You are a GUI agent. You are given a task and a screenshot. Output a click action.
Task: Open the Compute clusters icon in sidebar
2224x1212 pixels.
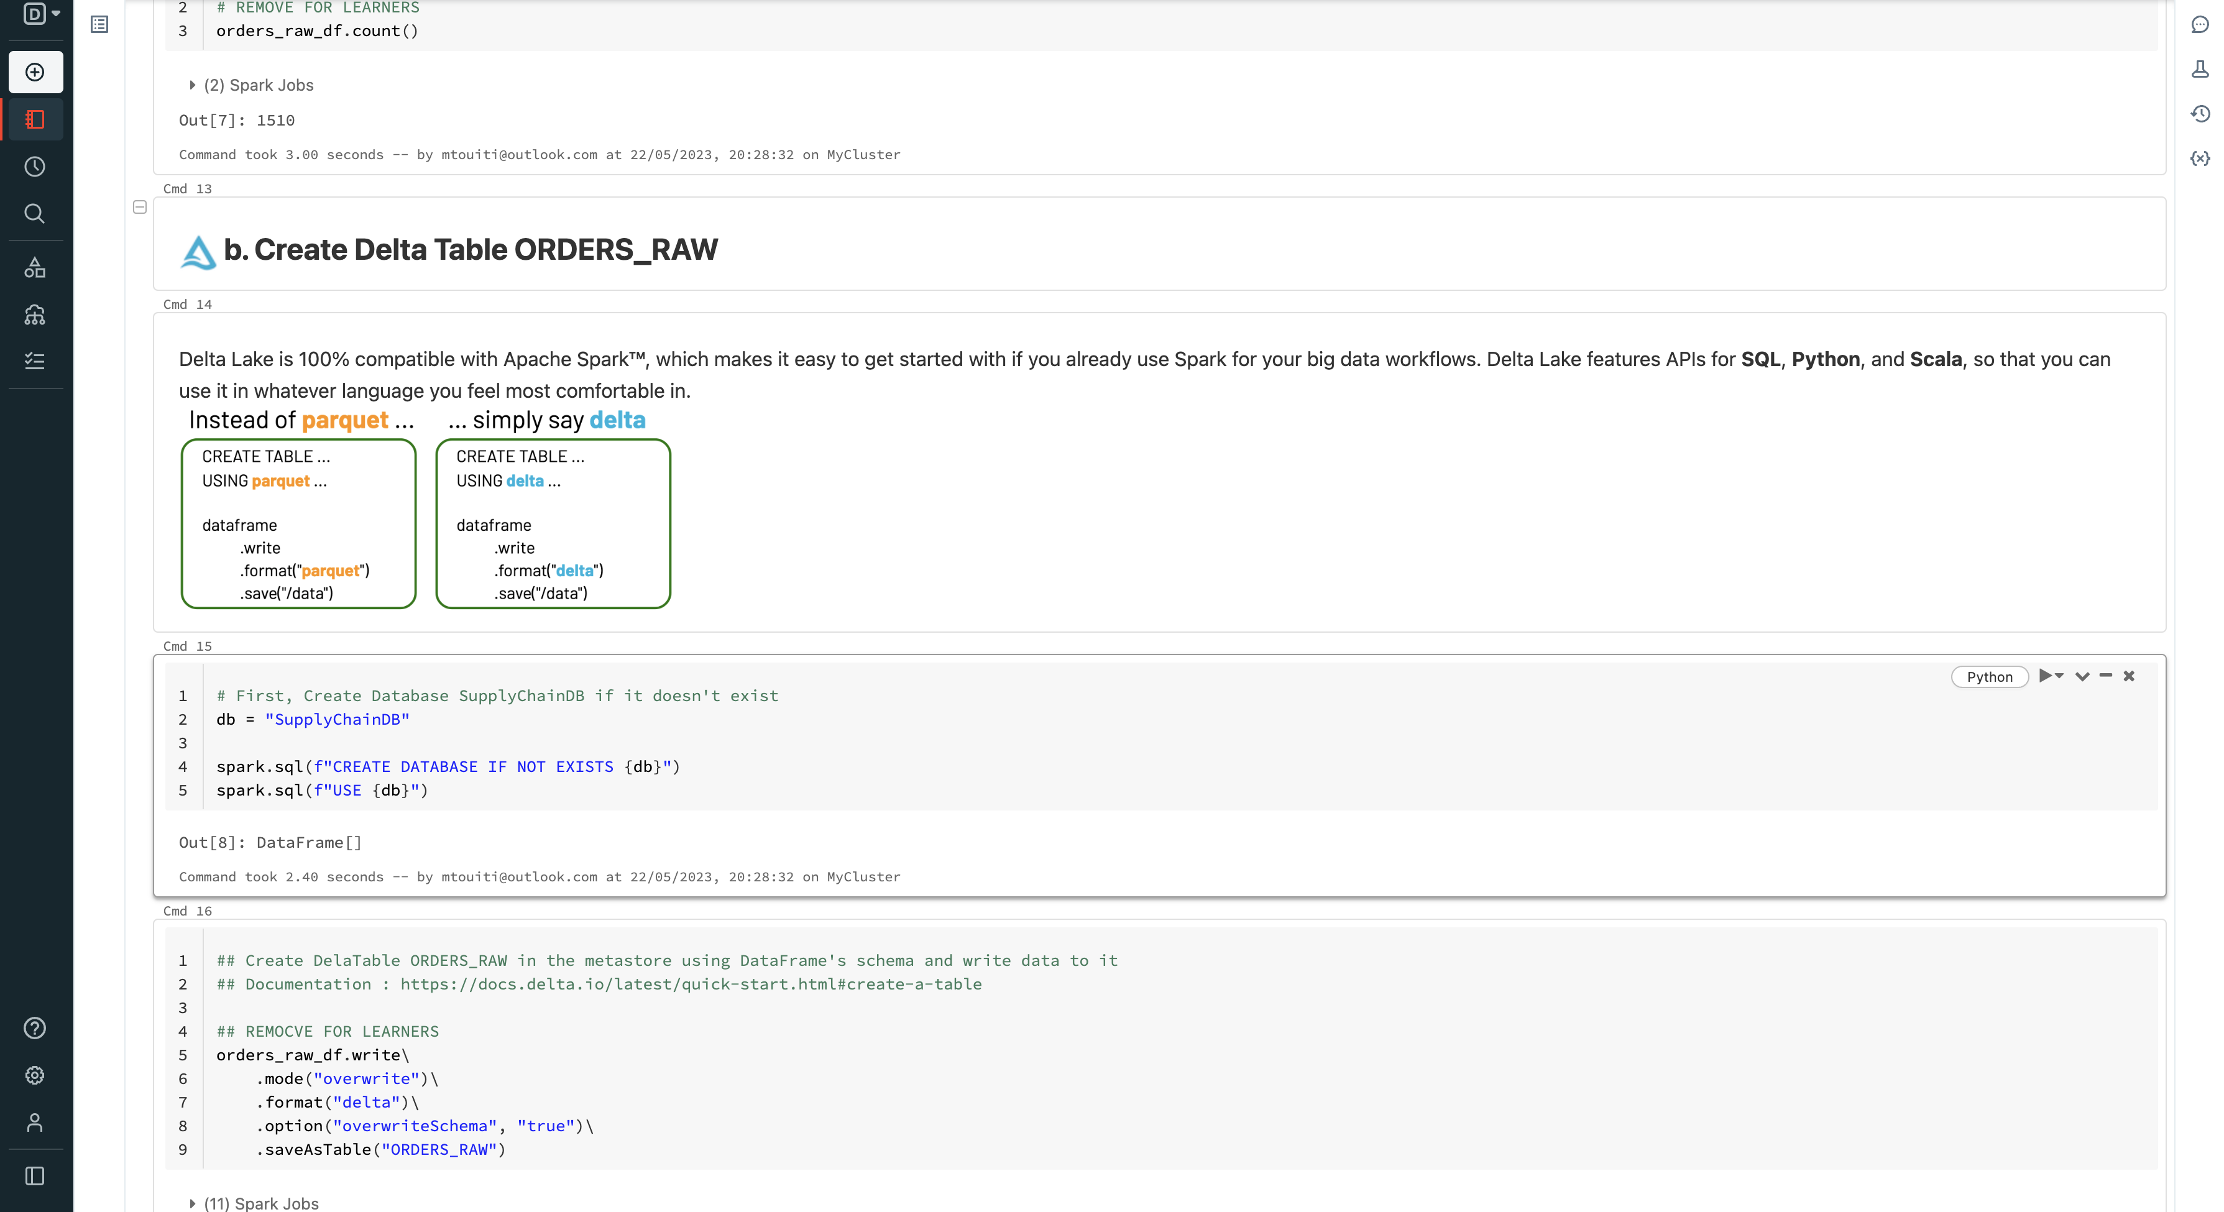tap(35, 315)
